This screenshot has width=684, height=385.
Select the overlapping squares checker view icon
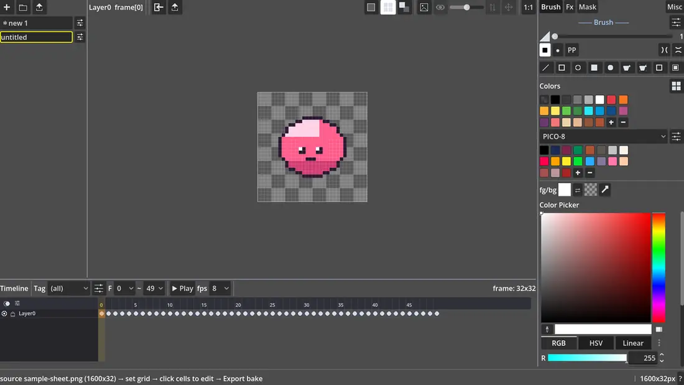point(404,7)
